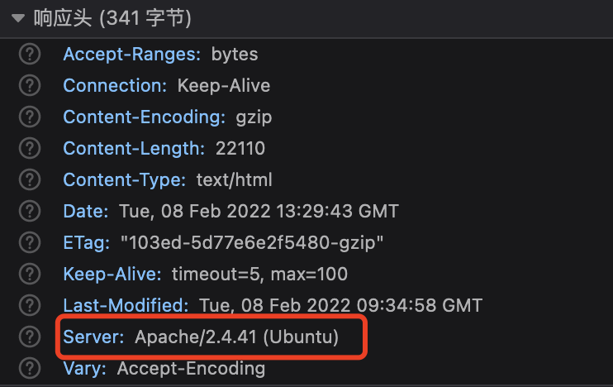Click the Keep-Alive timeout=5 value
613x387 pixels.
259,274
